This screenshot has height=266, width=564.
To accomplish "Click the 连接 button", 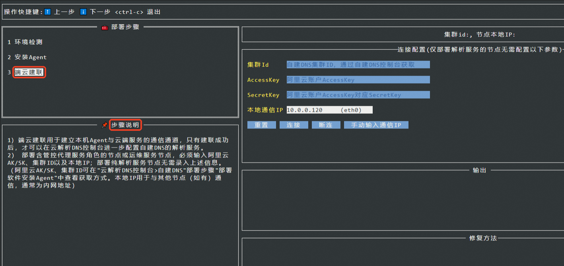I will point(294,125).
